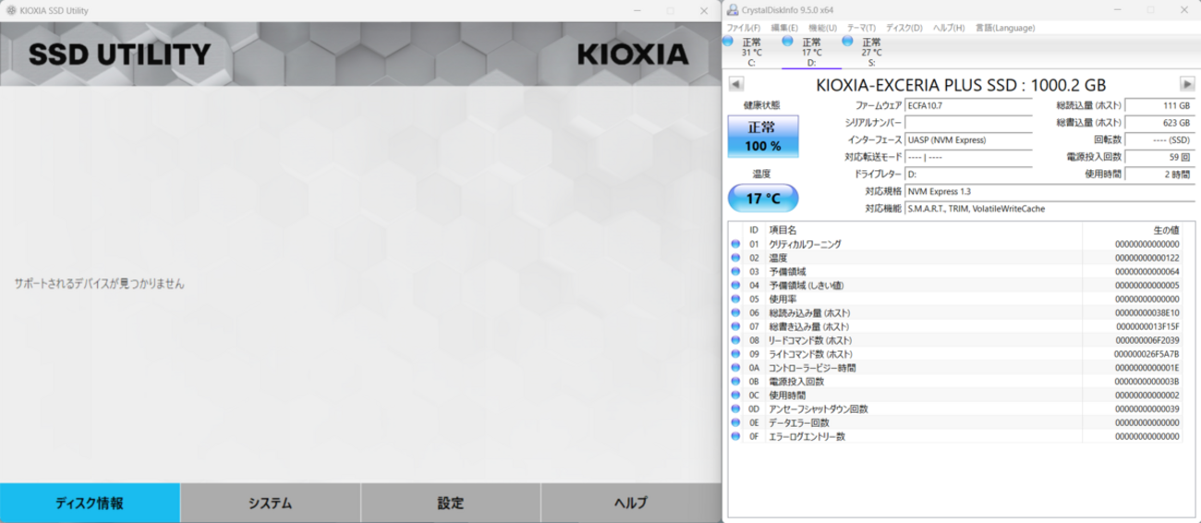This screenshot has width=1201, height=523.
Task: Click raw value 00000000038E10
Action: coord(1146,312)
